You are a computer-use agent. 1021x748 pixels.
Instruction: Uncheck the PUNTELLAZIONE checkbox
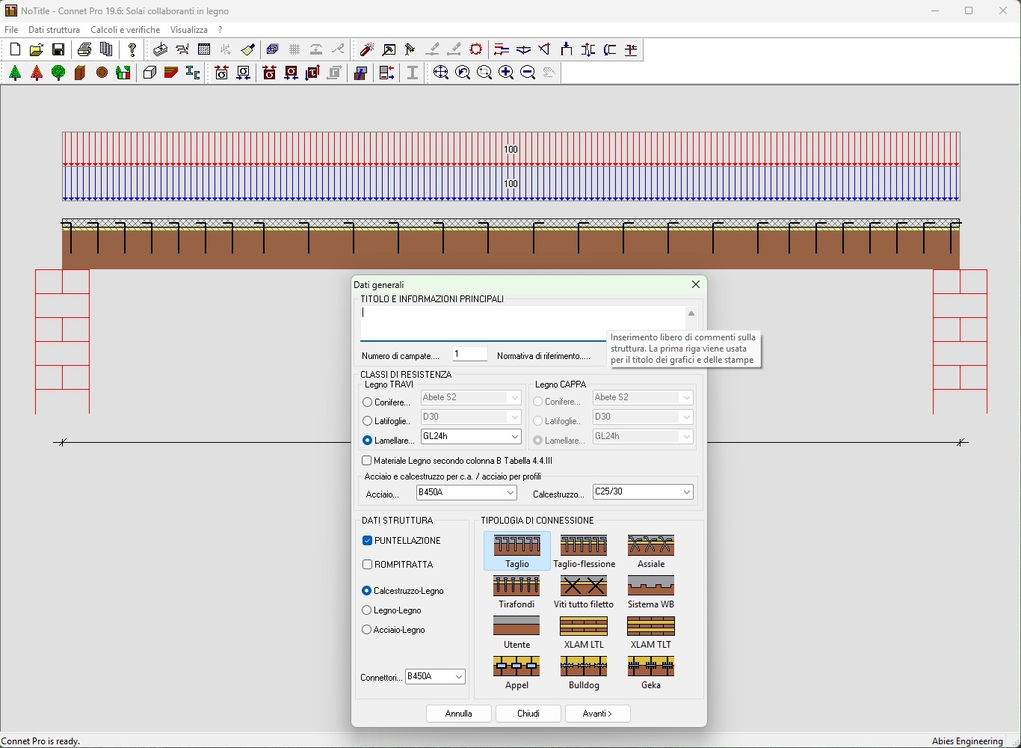click(367, 541)
